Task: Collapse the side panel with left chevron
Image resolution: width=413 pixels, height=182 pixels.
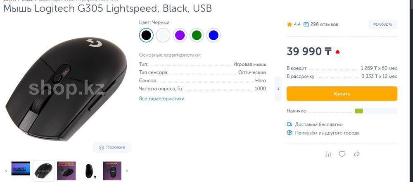Action: pos(278,89)
